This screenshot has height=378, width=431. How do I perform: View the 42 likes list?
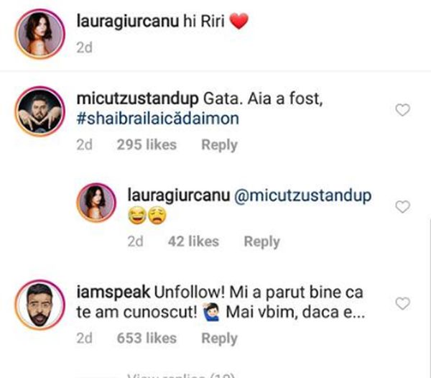point(193,241)
